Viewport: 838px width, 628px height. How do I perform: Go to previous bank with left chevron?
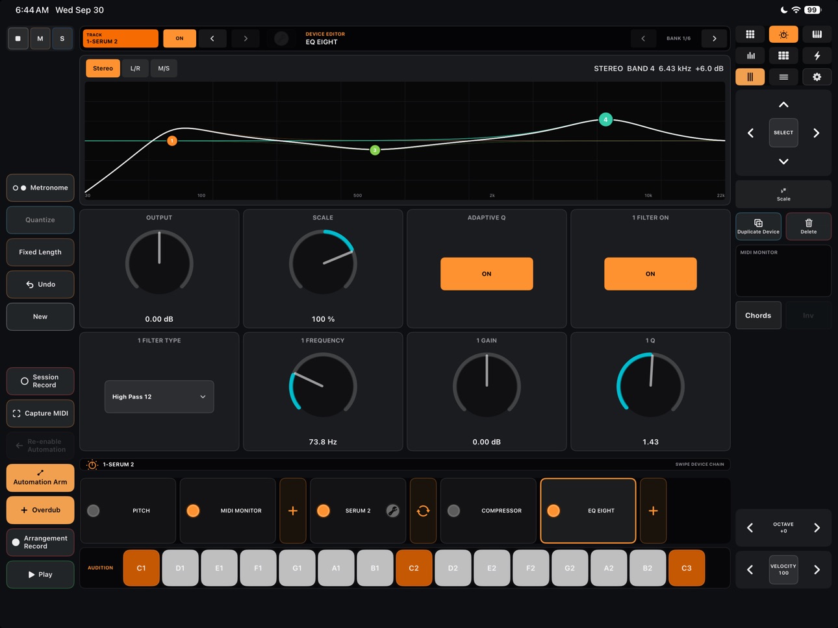[643, 38]
